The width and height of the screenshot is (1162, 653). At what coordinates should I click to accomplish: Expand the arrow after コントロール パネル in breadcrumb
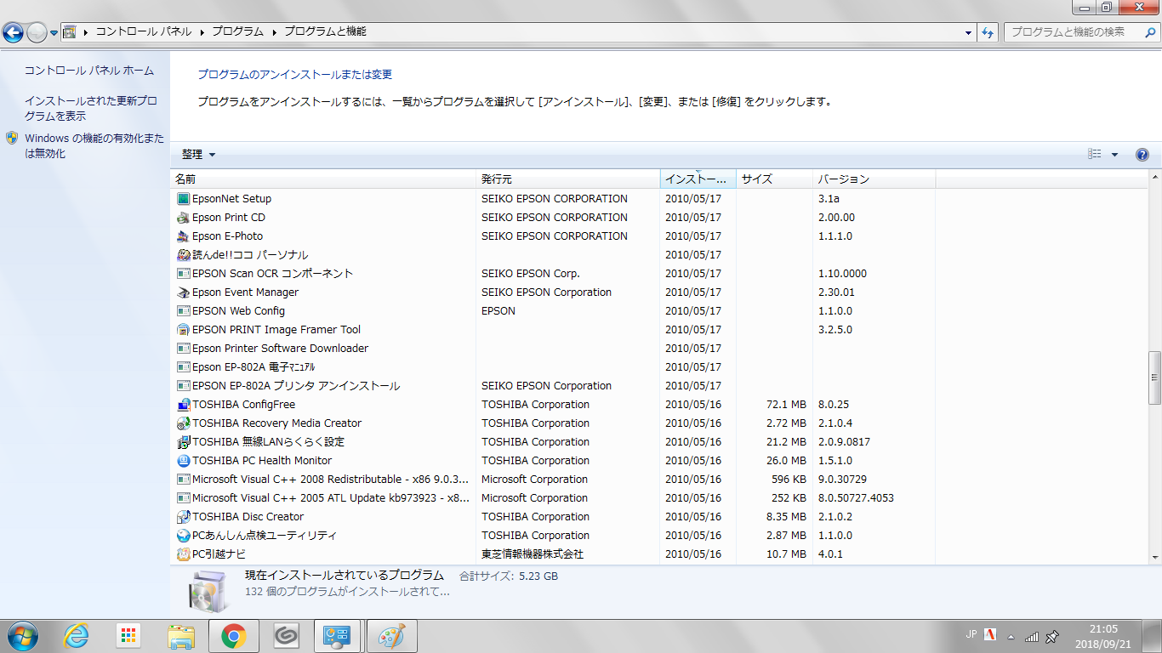[202, 32]
